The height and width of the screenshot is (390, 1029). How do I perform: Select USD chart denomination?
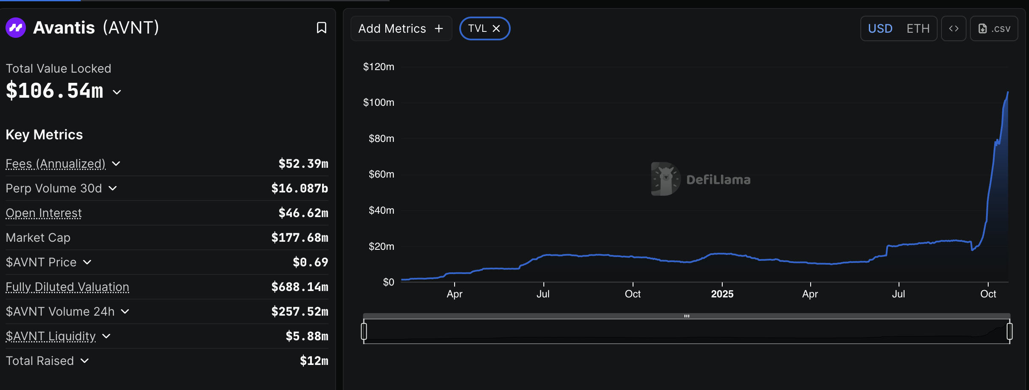[x=880, y=28]
